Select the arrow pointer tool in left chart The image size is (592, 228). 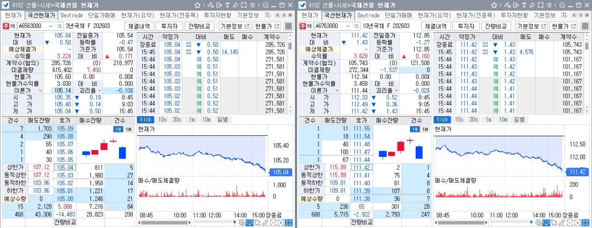click(258, 223)
